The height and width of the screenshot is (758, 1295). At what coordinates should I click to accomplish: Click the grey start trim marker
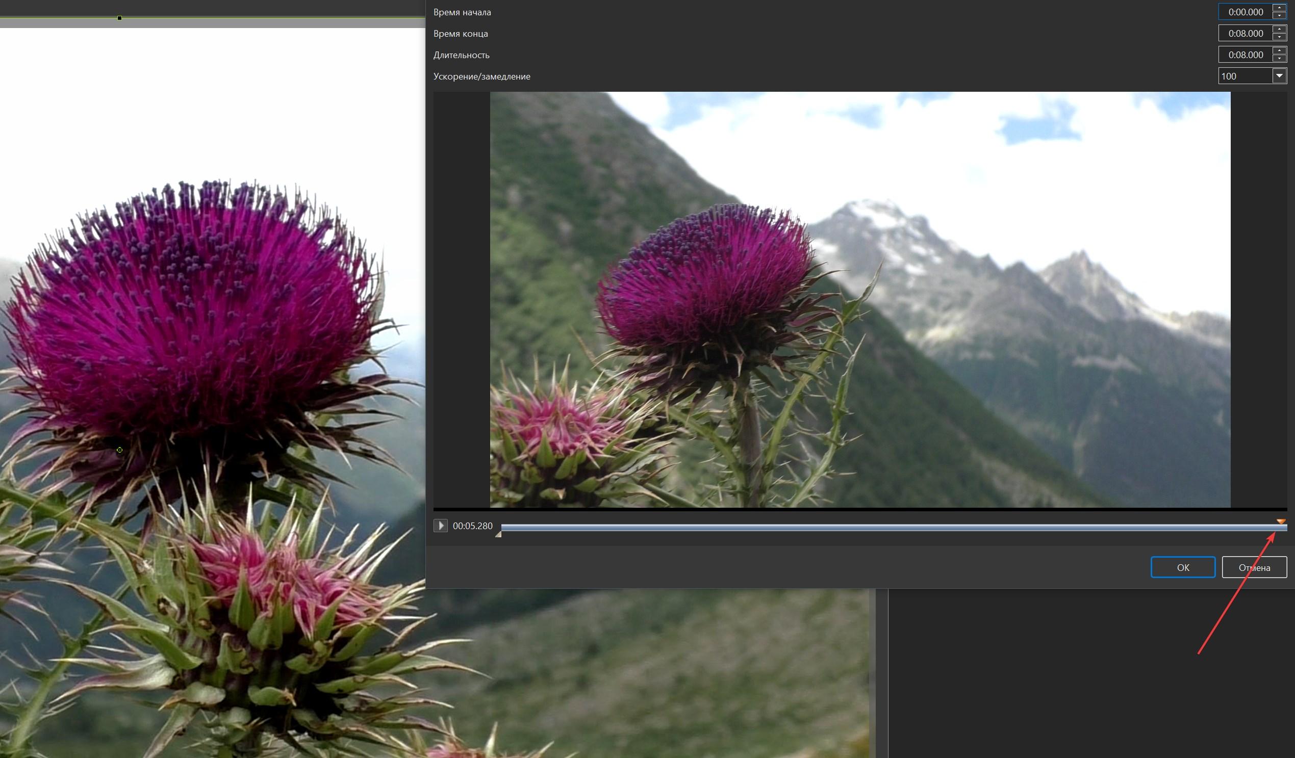tap(498, 535)
